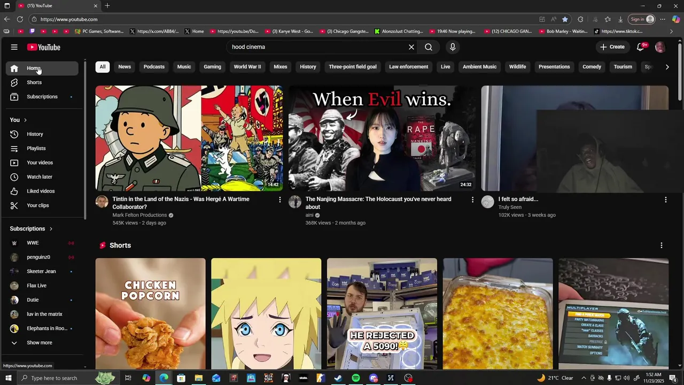Select the Music filter chip
Viewport: 684px width, 385px height.
(184, 67)
